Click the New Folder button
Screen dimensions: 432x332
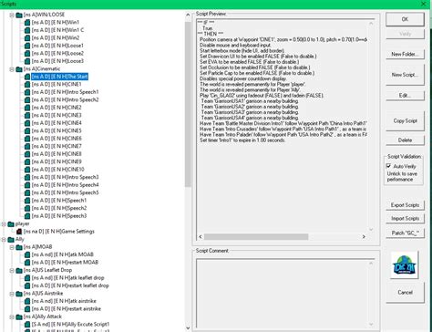tap(405, 54)
